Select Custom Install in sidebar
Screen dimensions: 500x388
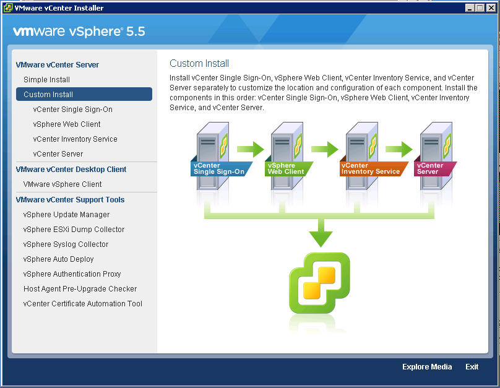pos(84,94)
